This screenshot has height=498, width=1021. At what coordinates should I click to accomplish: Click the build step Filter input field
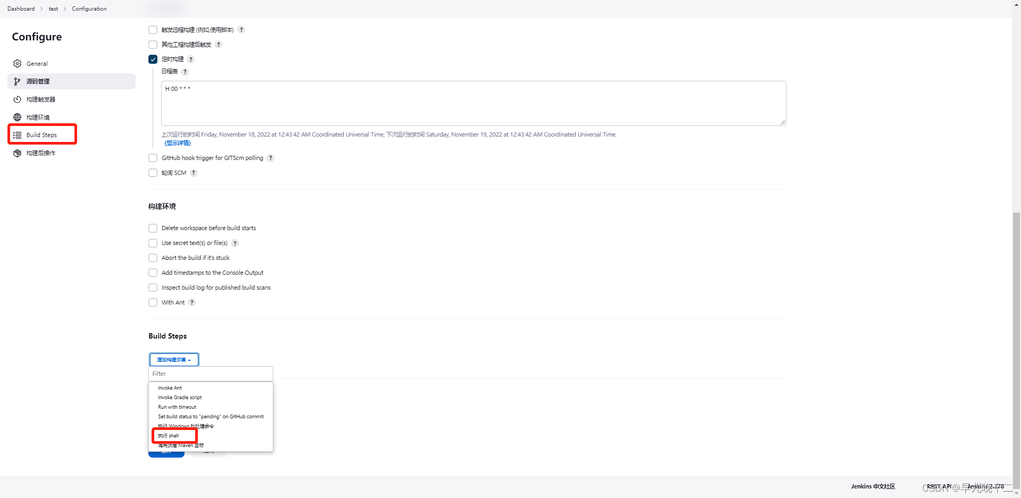point(211,374)
